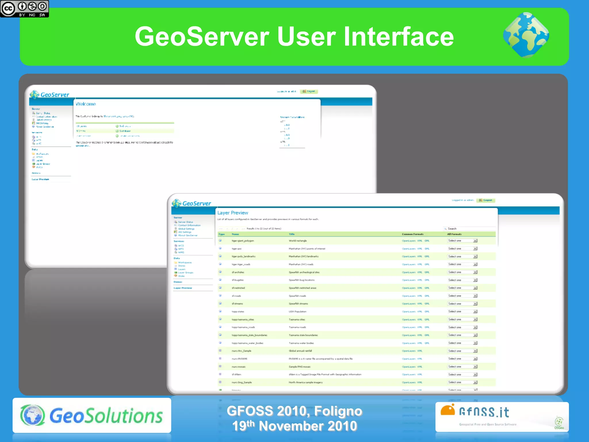Open Workspaces in Layer Preview sidebar
589x442 pixels.
click(x=185, y=262)
